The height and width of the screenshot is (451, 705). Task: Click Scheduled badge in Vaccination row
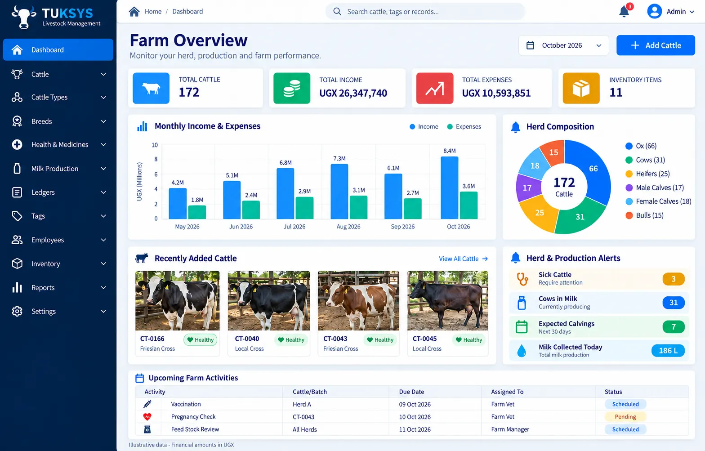point(625,404)
